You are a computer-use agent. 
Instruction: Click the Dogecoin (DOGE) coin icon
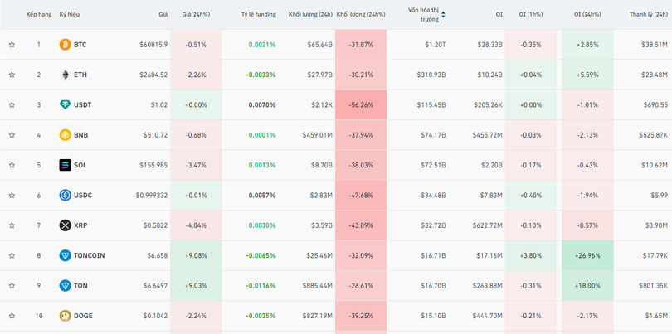tap(65, 316)
